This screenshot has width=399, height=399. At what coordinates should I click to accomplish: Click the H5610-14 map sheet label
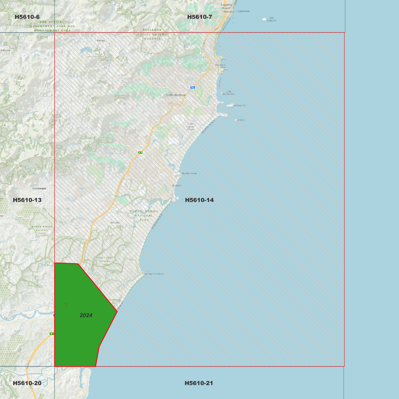(x=199, y=200)
